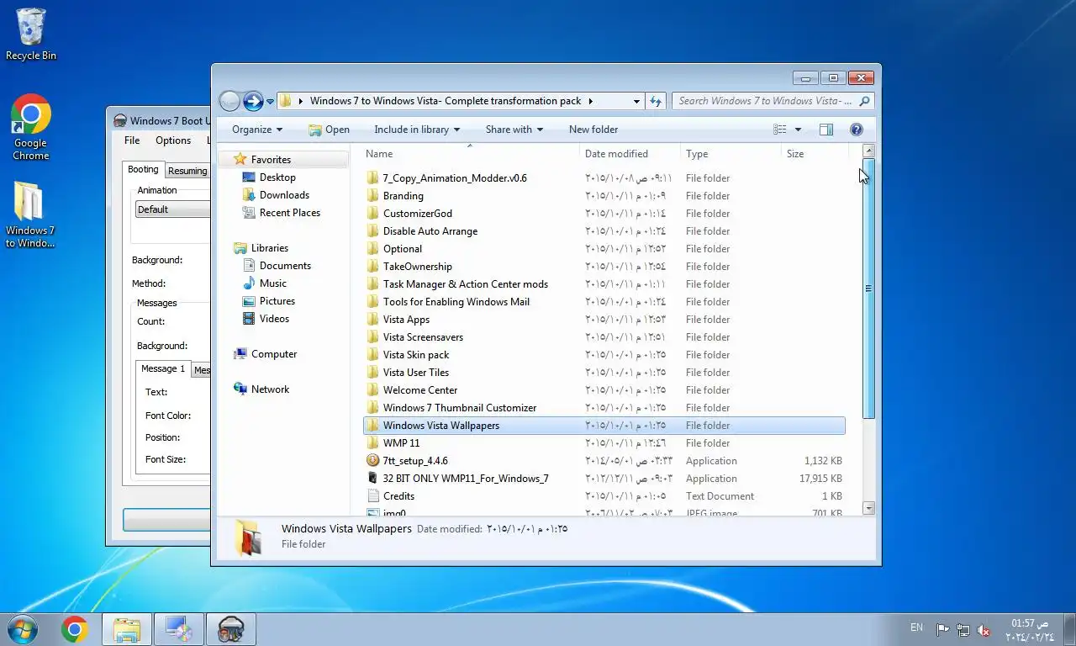Click the refresh button beside address bar
Screen dimensions: 1076x646
(657, 101)
